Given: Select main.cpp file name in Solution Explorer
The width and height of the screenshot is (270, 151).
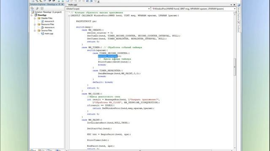Looking at the screenshot, I should coord(49,34).
